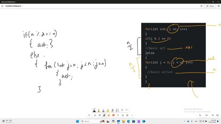Open the notifications bell
The image size is (221, 124).
(x=218, y=121)
